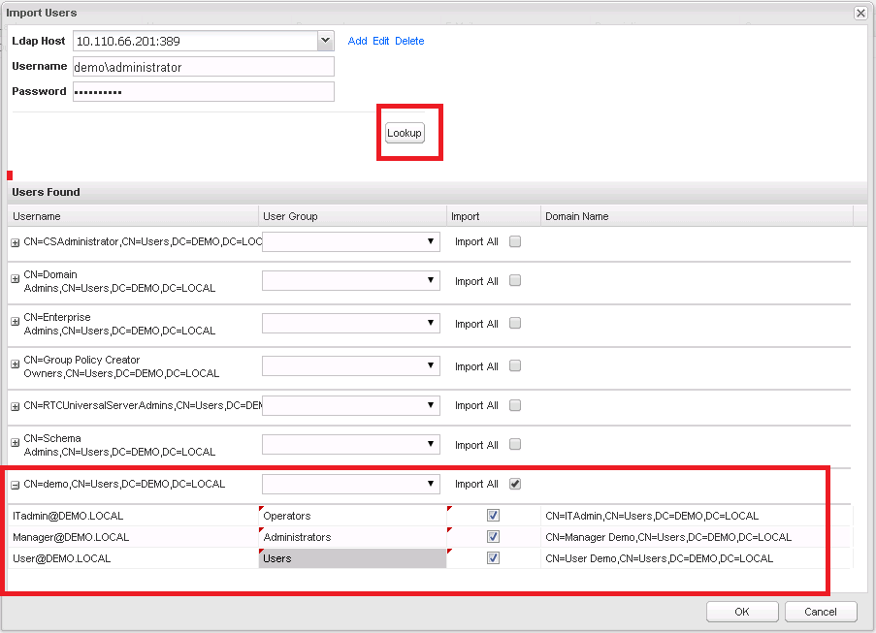Click the Delete link for Ldap Host

[408, 41]
